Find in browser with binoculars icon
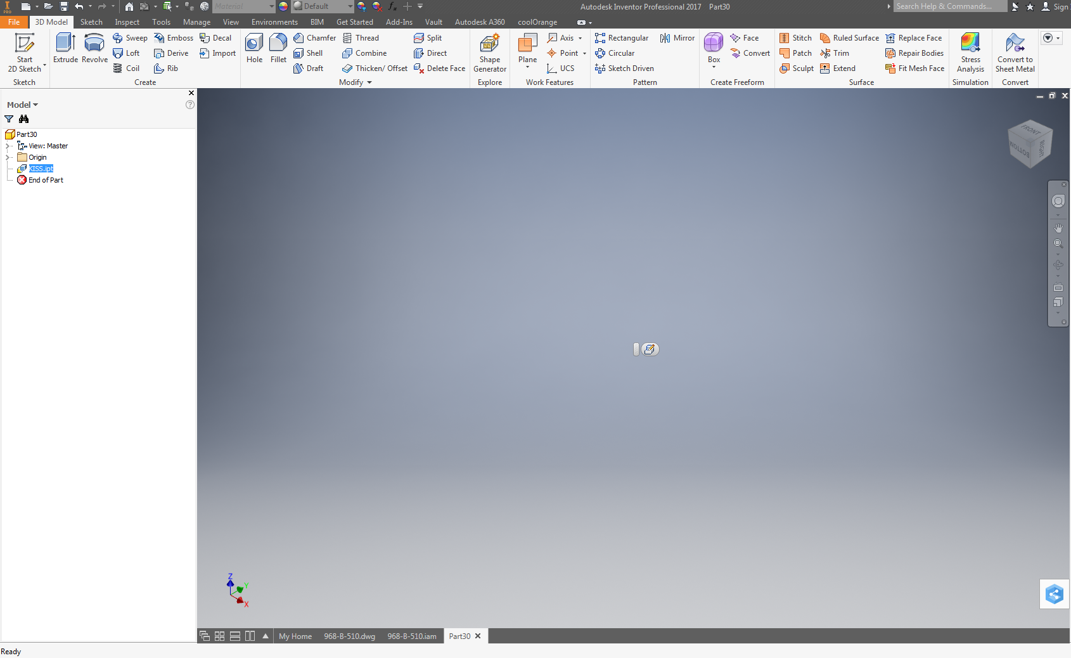The height and width of the screenshot is (658, 1071). point(24,119)
